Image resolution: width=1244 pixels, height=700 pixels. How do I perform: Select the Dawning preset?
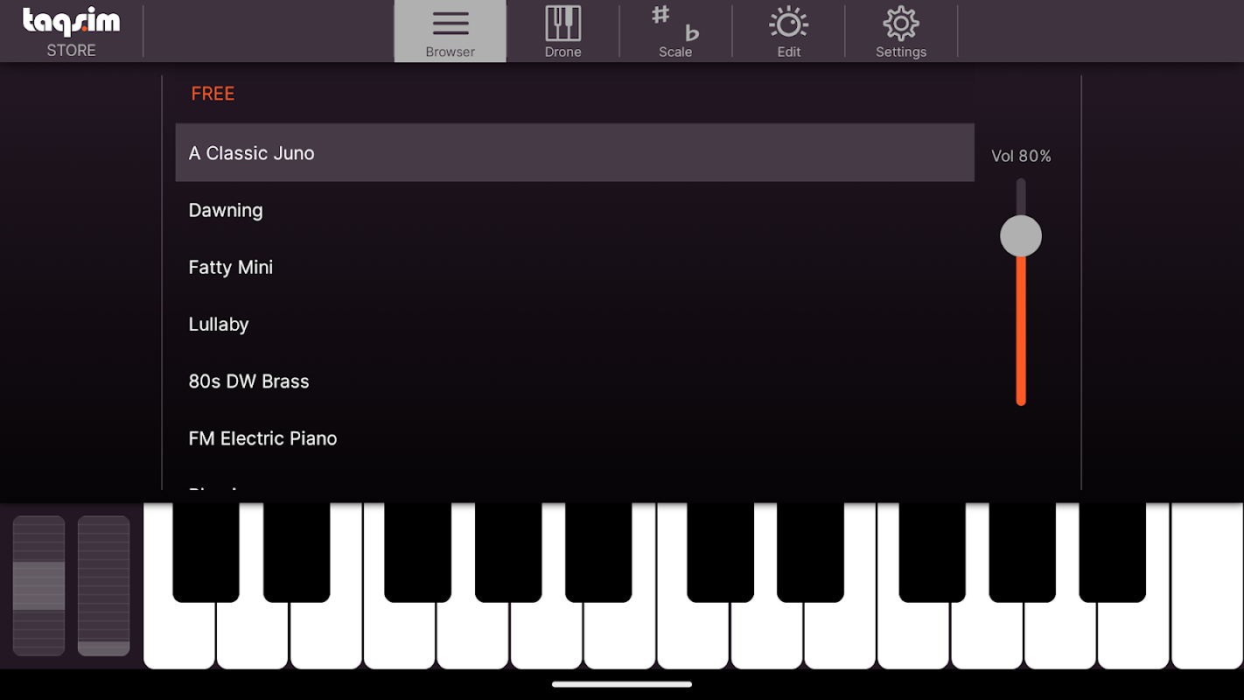pos(575,210)
